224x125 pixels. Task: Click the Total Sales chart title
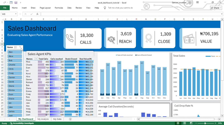(x=179, y=56)
